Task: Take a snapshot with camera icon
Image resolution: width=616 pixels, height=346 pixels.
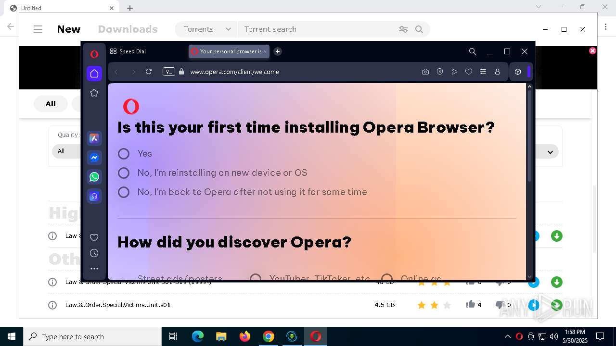Action: [x=425, y=72]
